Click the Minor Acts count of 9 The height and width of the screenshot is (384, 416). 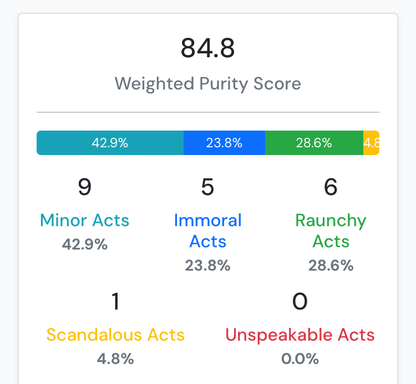(x=85, y=187)
